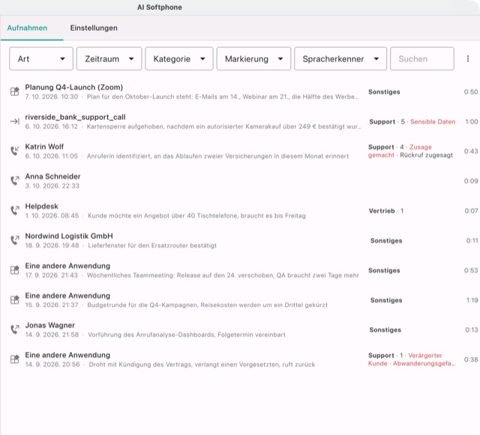Click the app-recording icon beside the 15. 9. 2026 entry
Image resolution: width=480 pixels, height=435 pixels.
(x=15, y=300)
